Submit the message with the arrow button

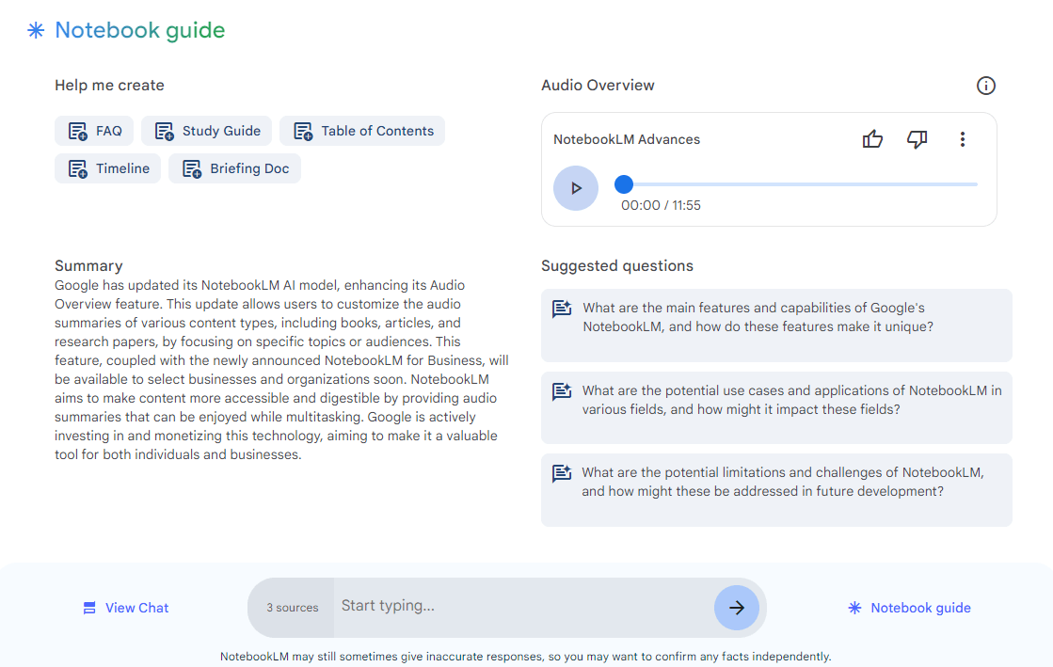click(x=737, y=608)
